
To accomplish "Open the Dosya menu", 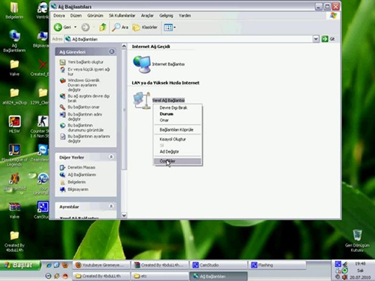I will point(59,16).
